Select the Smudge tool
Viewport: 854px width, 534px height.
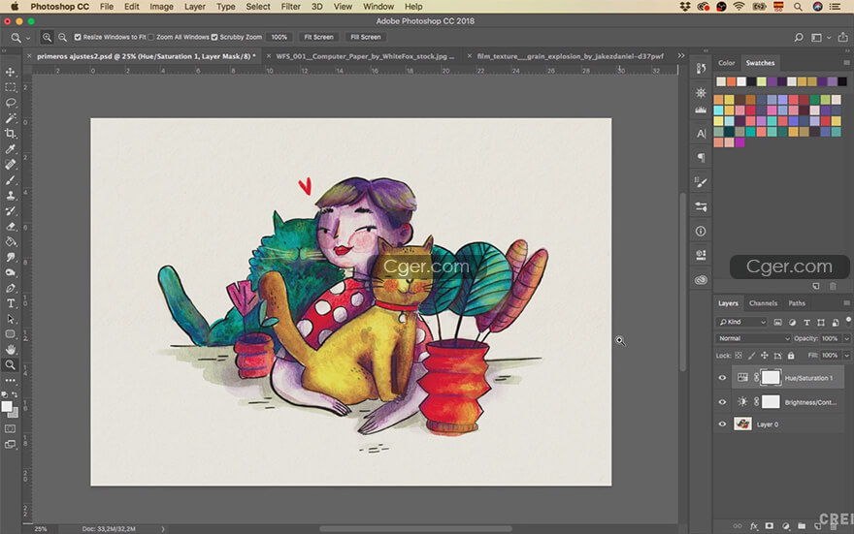(11, 257)
